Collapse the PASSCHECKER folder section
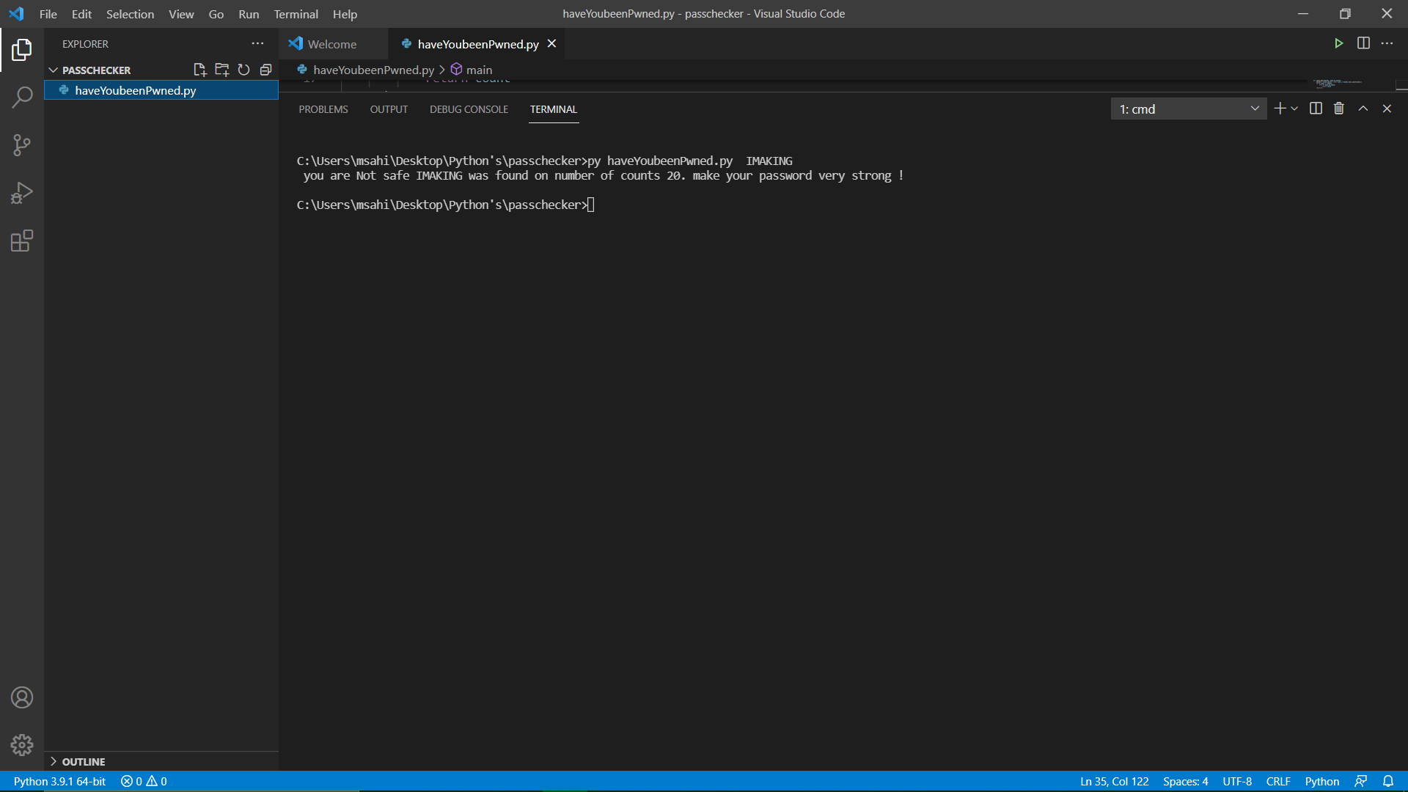Image resolution: width=1408 pixels, height=792 pixels. (x=53, y=70)
